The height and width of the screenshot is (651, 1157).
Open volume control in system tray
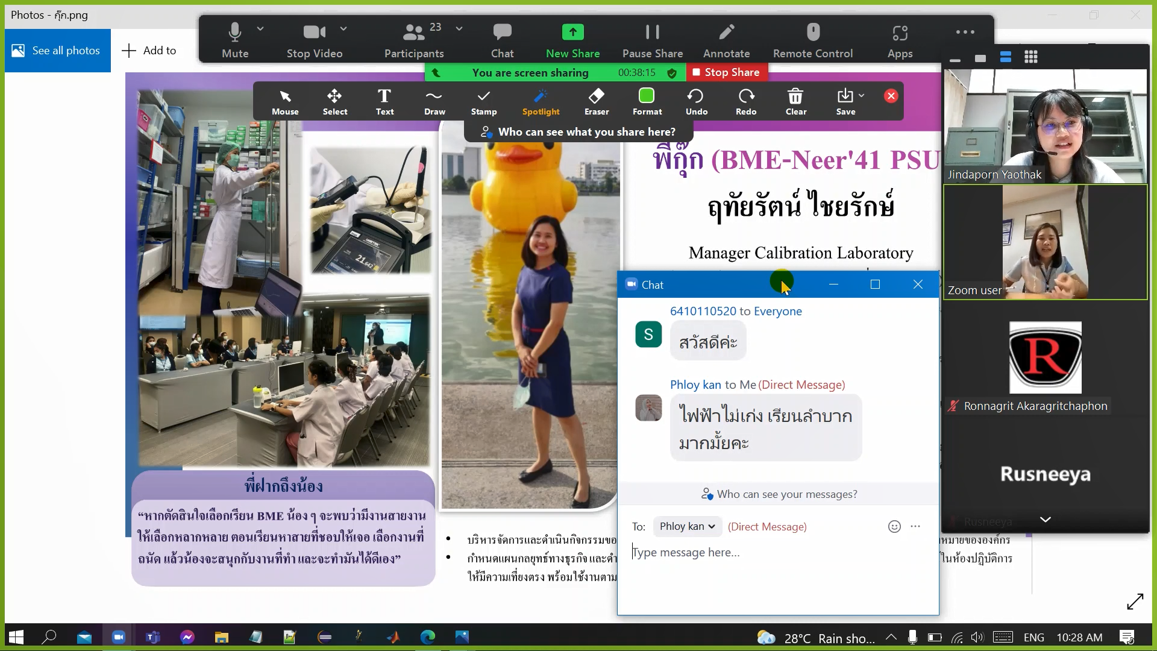pos(977,637)
